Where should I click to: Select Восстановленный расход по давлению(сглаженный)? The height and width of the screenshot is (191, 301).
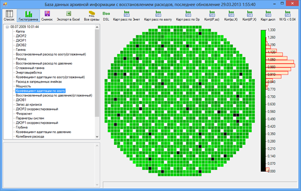tap(54, 96)
